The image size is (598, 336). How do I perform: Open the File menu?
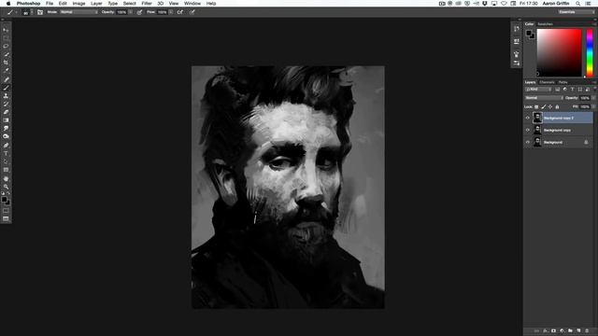(50, 4)
